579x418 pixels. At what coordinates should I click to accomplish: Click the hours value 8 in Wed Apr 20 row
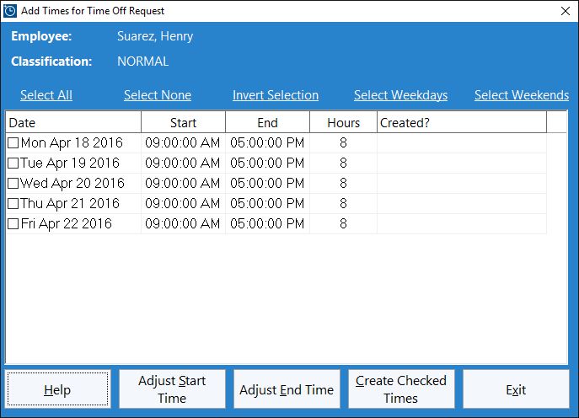point(343,183)
